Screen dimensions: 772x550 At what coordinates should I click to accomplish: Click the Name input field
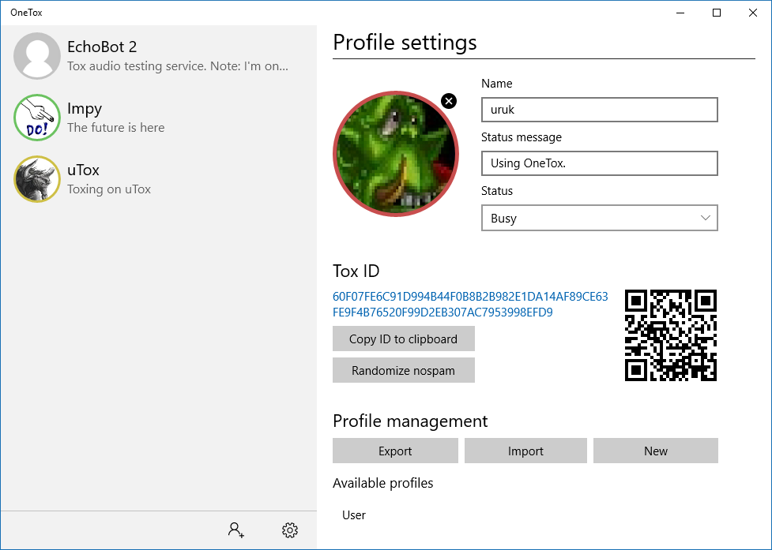point(599,110)
